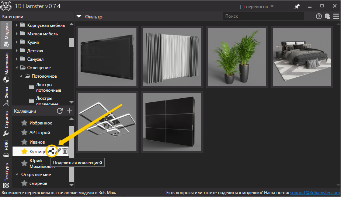Click the star icon of Иванов

click(x=24, y=142)
